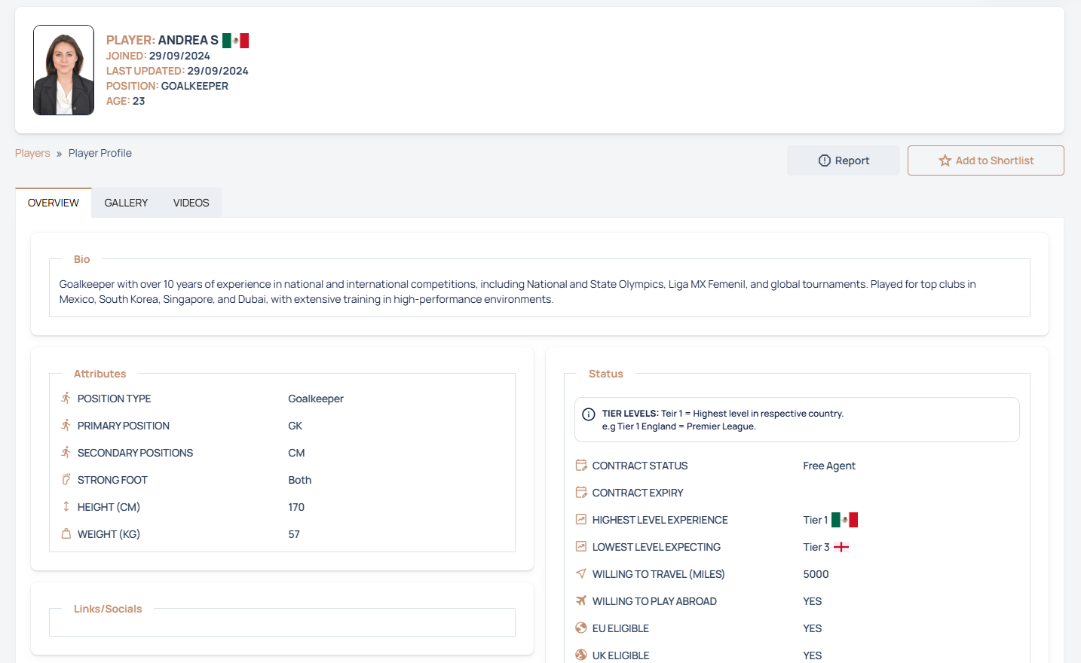Screen dimensions: 1081x663
Task: Click the Mexico flag next to Tier 1
Action: pos(844,520)
